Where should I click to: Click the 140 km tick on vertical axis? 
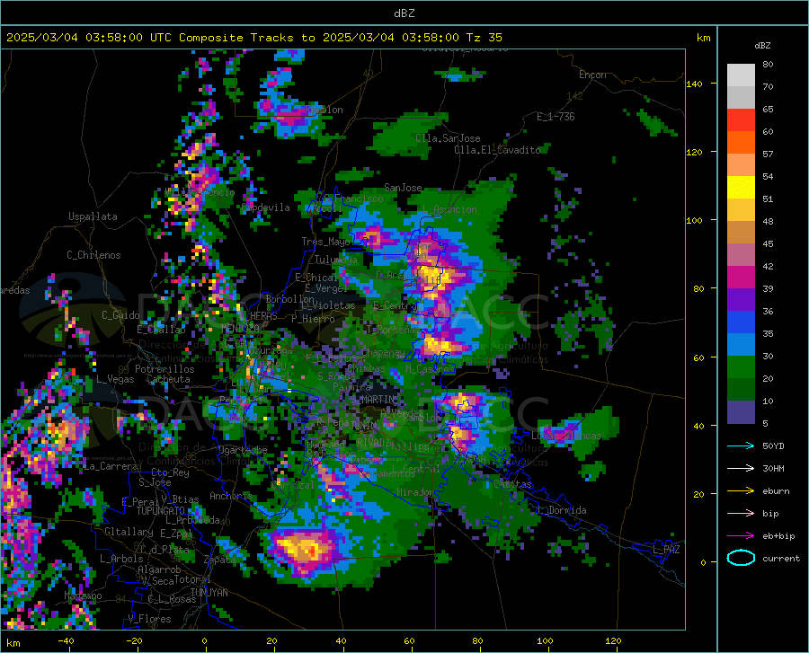694,84
